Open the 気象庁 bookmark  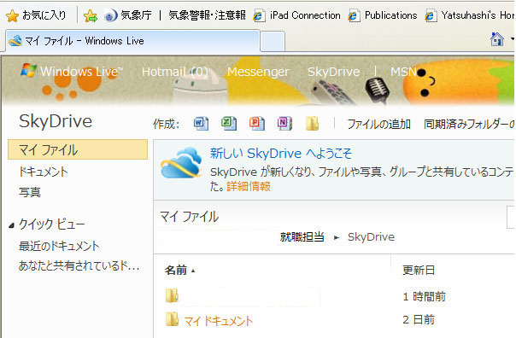[x=128, y=15]
